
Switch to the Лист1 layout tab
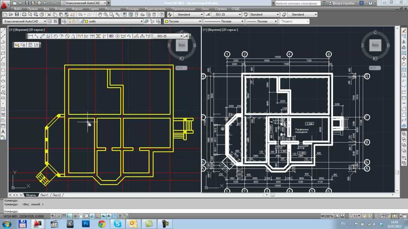tap(44, 195)
